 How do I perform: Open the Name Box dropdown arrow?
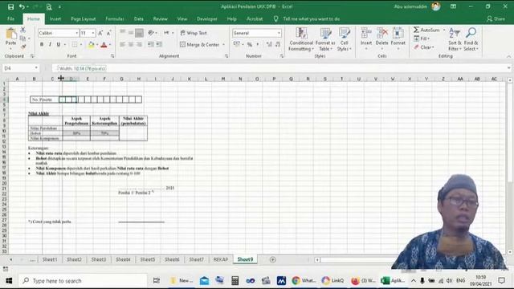click(36, 68)
